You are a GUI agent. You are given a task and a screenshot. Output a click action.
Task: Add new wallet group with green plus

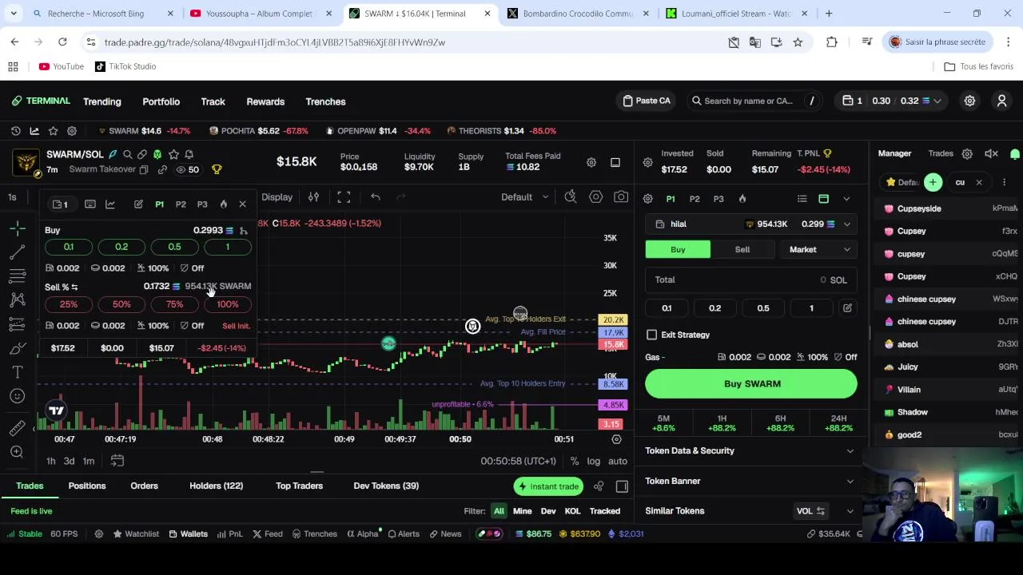(933, 182)
